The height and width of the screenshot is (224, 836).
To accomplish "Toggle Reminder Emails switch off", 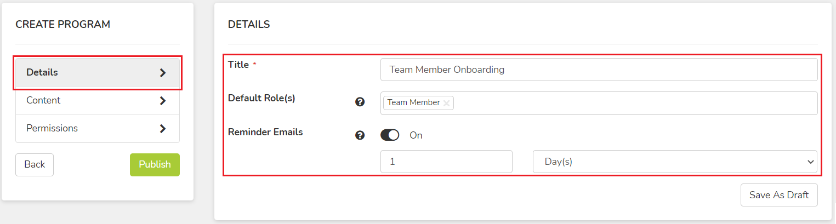I will 390,135.
